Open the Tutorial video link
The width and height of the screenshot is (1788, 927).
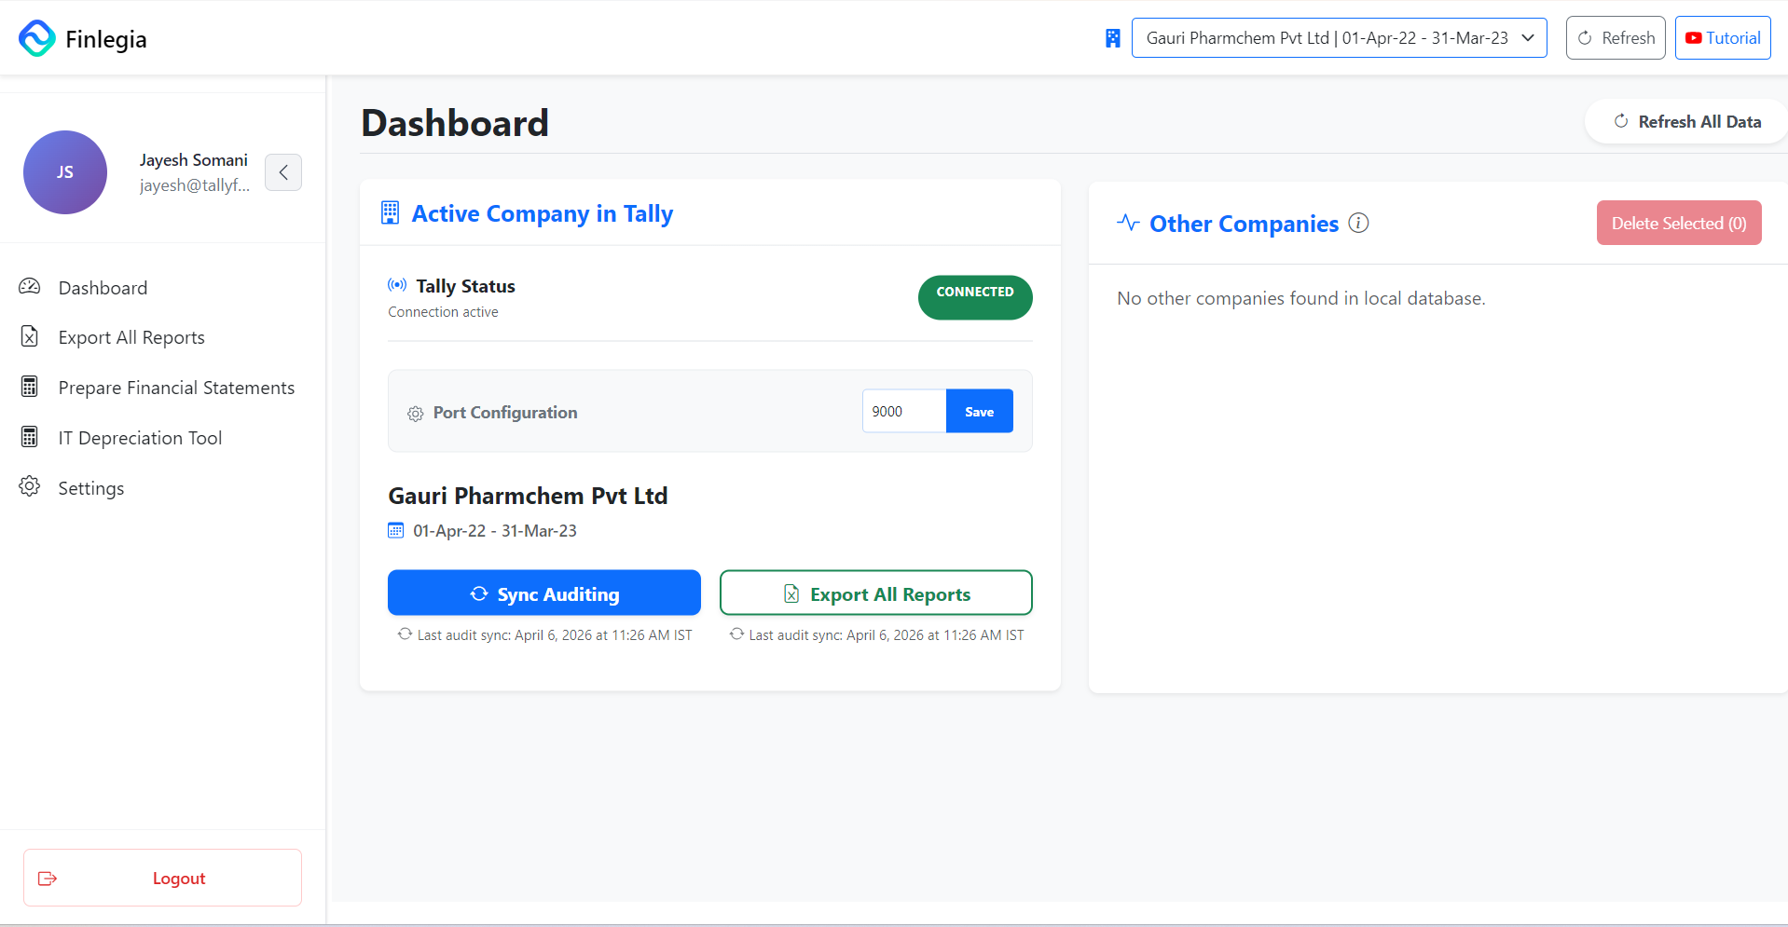click(1721, 37)
